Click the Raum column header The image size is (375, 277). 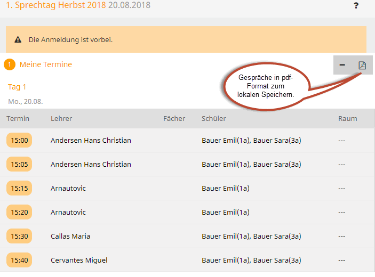point(347,118)
